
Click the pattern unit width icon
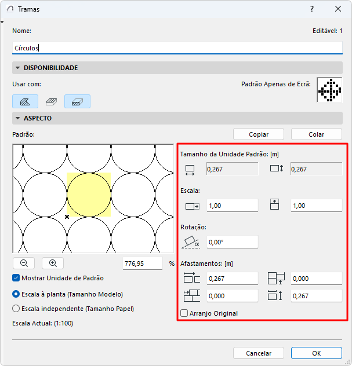[190, 170]
